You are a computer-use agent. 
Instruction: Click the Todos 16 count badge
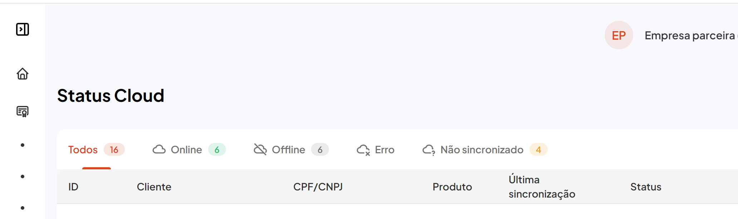114,150
